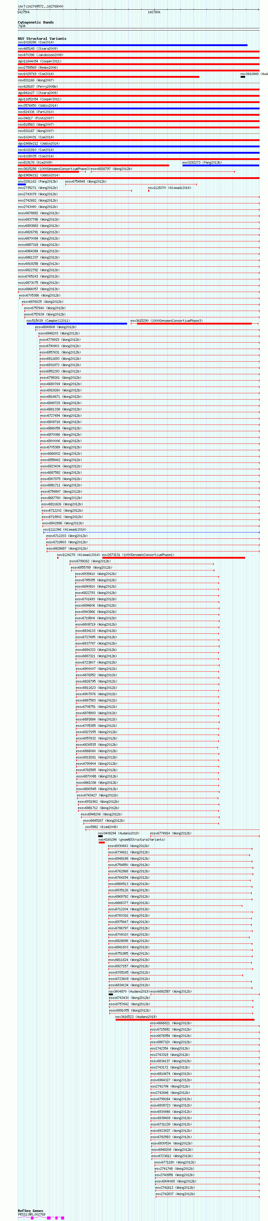
Task: Open variant nsv470396 (Jakobsson2008)
Action: pyautogui.click(x=41, y=55)
